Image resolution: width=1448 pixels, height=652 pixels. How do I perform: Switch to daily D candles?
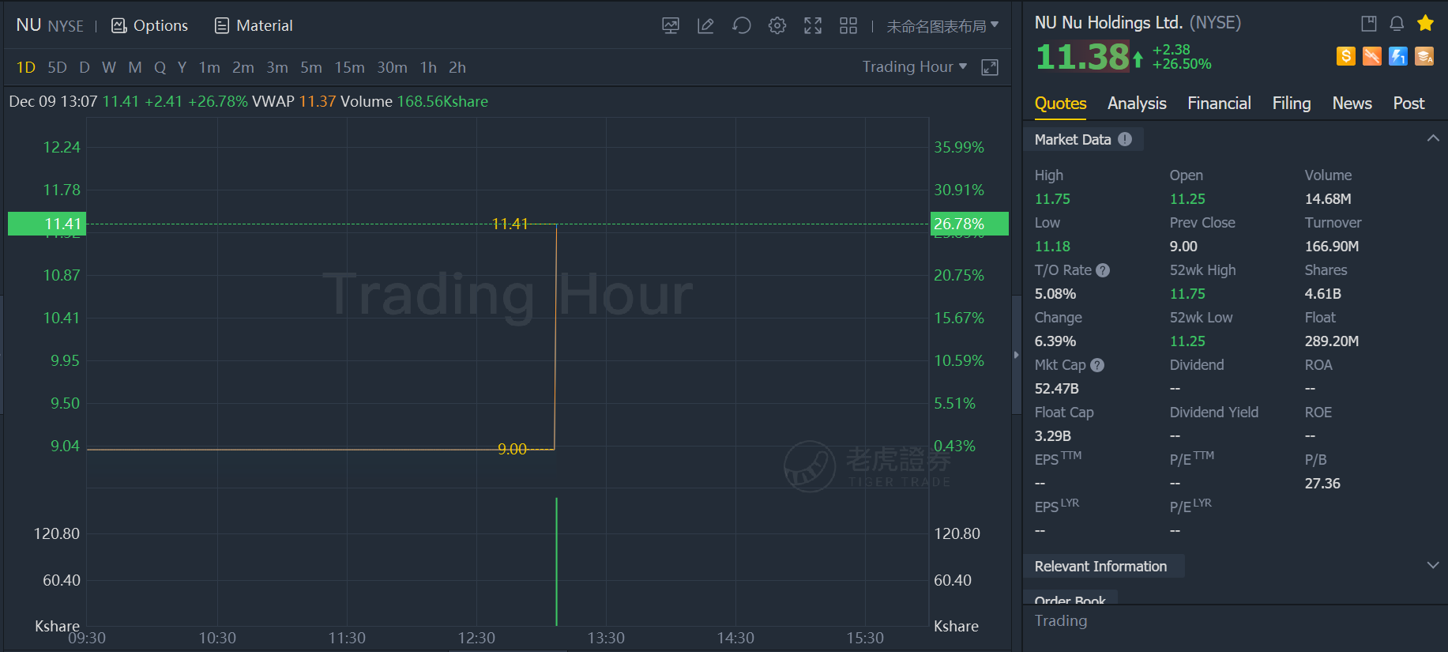pos(85,68)
